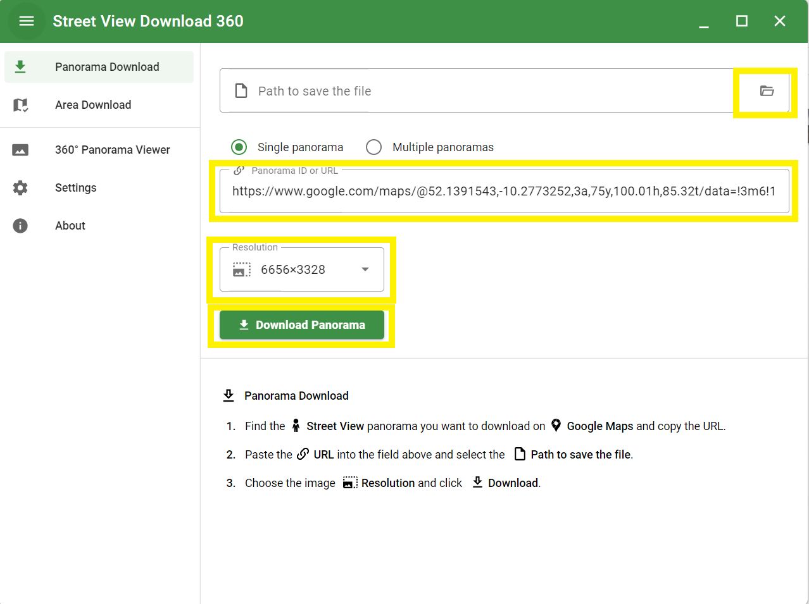Open the Area Download page
The width and height of the screenshot is (809, 604).
click(x=93, y=105)
